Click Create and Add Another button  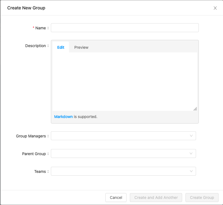tap(156, 198)
